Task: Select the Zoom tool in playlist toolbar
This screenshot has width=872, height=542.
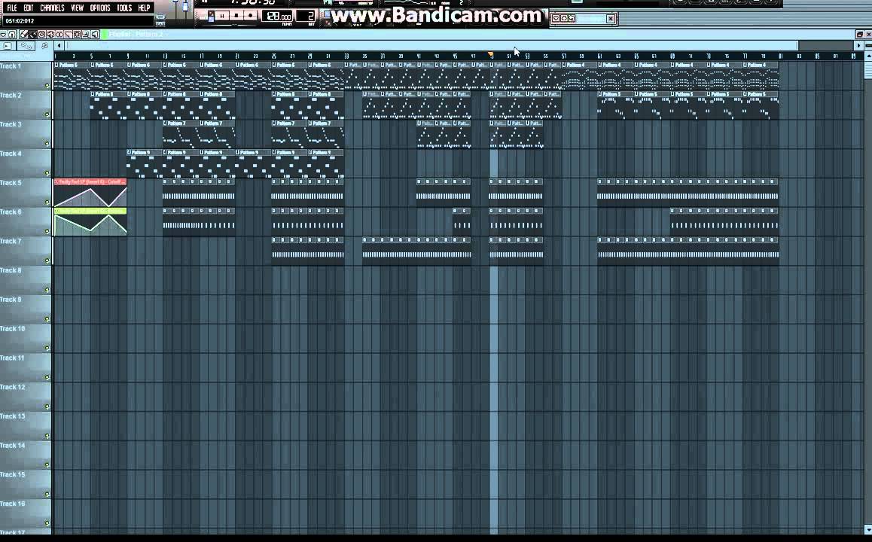Action: coord(86,35)
